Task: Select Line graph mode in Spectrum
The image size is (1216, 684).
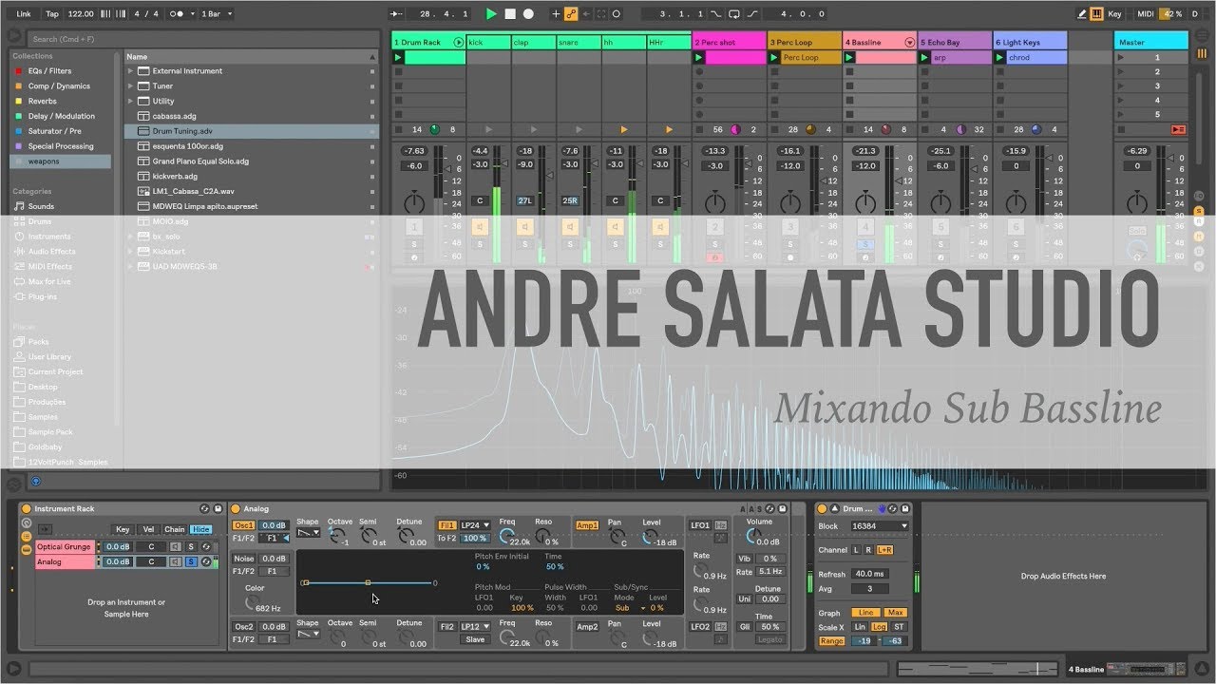Action: (865, 613)
